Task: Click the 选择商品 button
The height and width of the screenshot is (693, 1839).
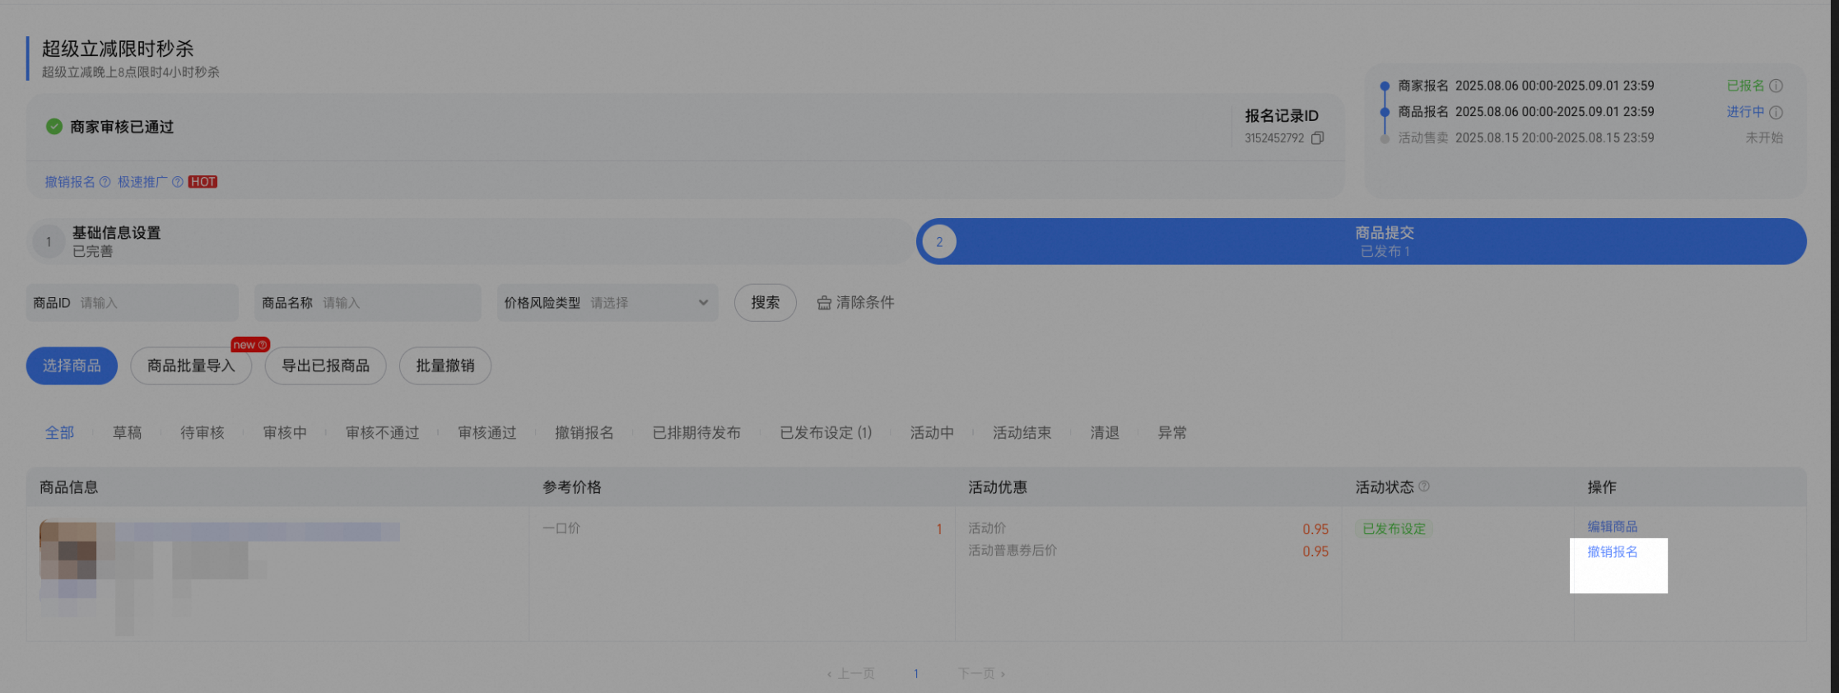Action: pyautogui.click(x=72, y=365)
